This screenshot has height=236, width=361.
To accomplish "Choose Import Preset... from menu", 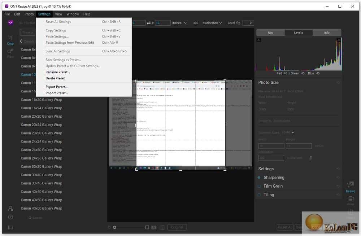I will coord(84,93).
